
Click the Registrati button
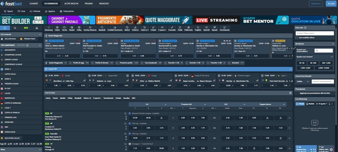point(316,4)
